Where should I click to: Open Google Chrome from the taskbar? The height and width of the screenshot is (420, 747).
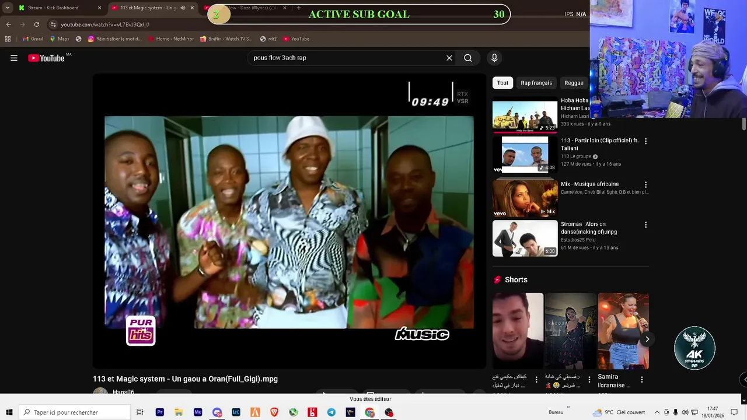(370, 412)
